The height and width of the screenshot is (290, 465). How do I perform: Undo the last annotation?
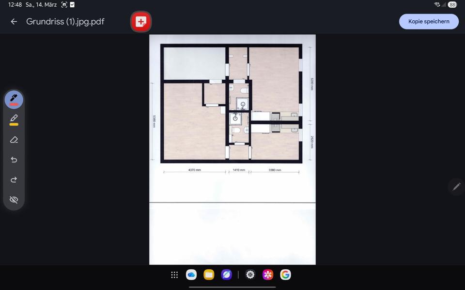tap(14, 159)
